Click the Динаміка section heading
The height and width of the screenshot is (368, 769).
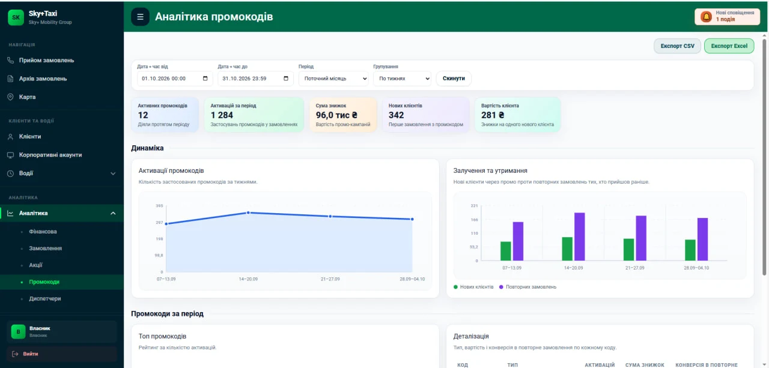click(x=147, y=148)
